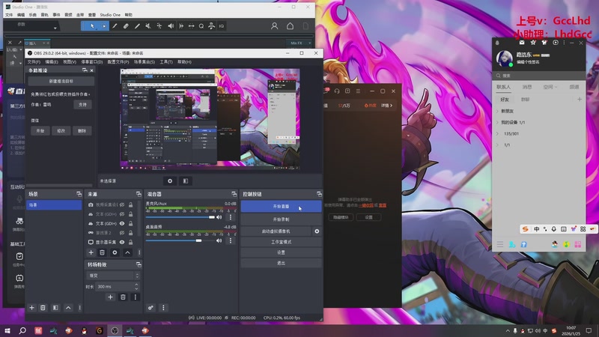Viewport: 599px width, 337px height.
Task: Open 麦克风/Aux channel three-dot options menu
Action: 231,217
